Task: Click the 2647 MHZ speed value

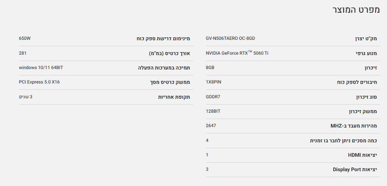Action: [x=211, y=126]
